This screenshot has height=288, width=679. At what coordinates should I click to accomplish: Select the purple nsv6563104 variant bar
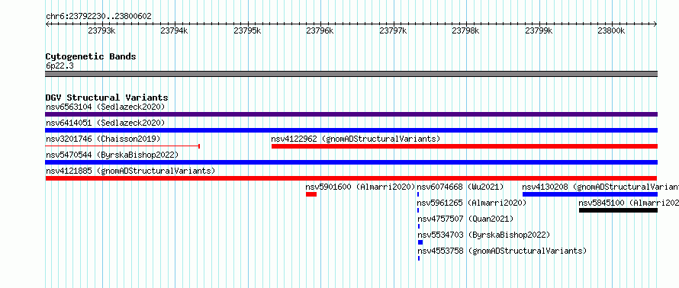(x=351, y=114)
